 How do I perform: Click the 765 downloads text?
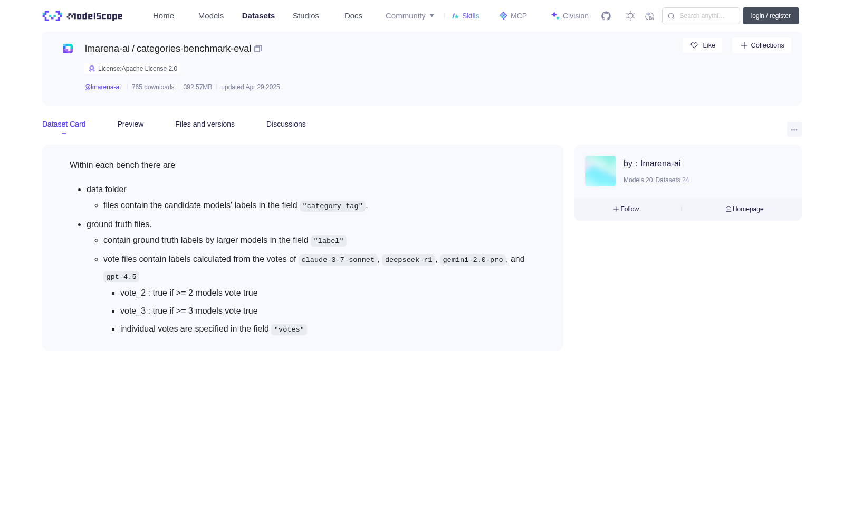pos(153,87)
